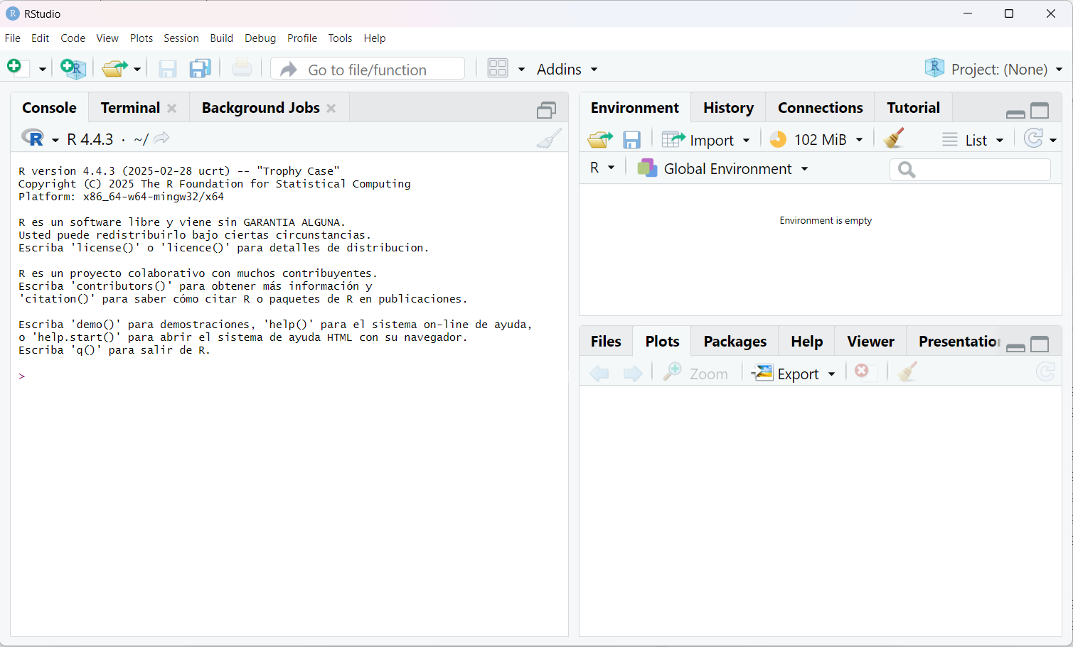The image size is (1073, 647).
Task: Click the Export plot button
Action: (794, 374)
